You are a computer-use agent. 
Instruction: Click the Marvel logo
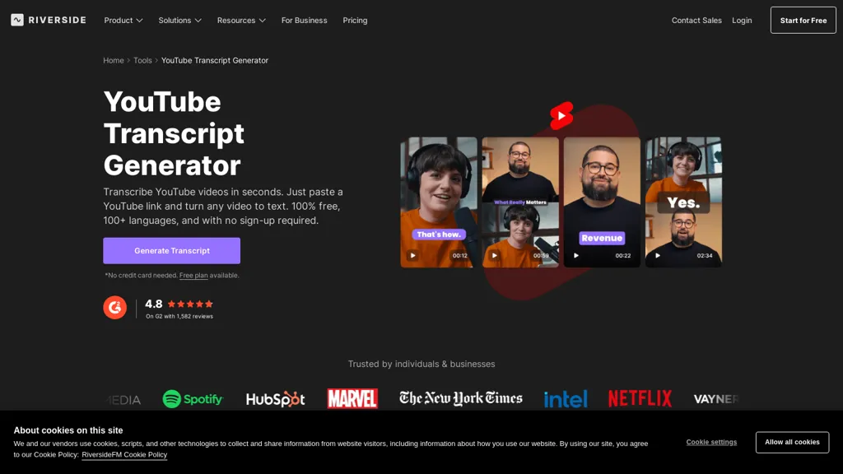(352, 397)
